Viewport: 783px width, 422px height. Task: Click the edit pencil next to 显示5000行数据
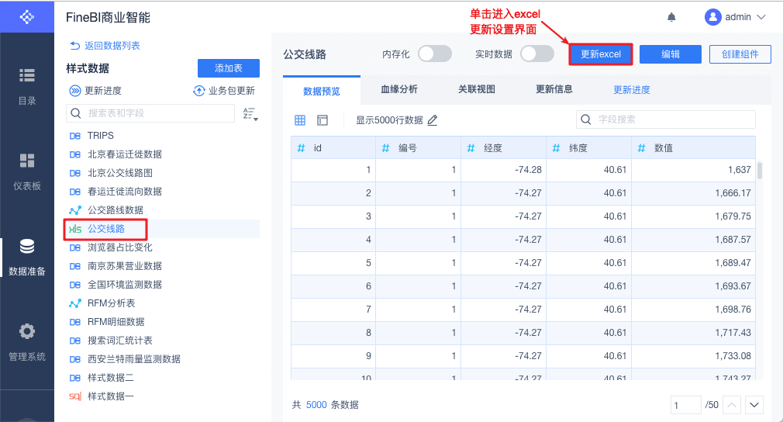[433, 120]
